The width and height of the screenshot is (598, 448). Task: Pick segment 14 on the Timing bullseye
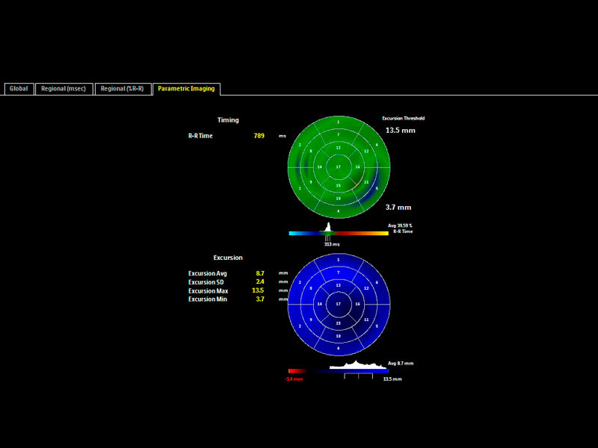[x=320, y=167]
